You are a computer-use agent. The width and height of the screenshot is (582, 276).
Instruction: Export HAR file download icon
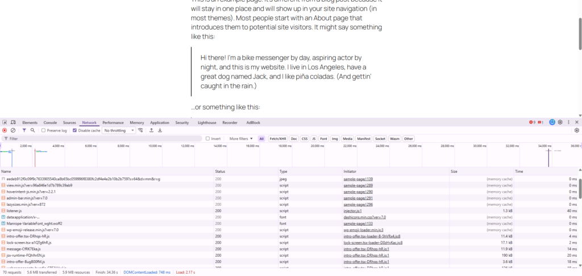[160, 130]
